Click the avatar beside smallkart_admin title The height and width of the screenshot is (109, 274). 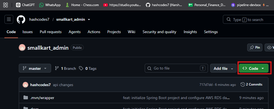[x=22, y=48]
